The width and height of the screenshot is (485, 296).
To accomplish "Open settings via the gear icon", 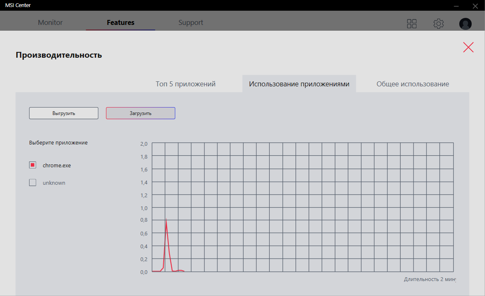I will [438, 24].
